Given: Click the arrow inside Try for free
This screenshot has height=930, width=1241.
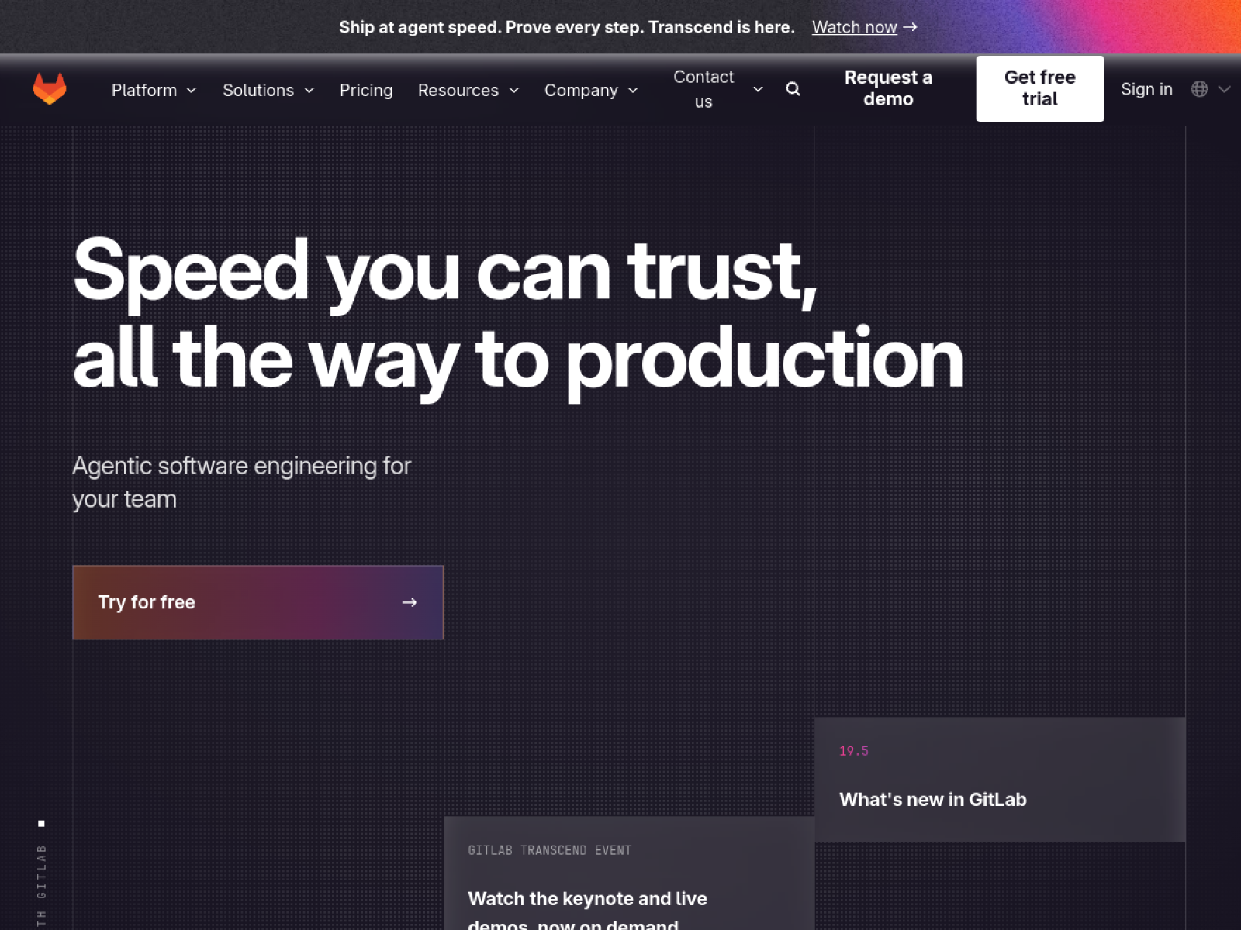Looking at the screenshot, I should [x=410, y=602].
